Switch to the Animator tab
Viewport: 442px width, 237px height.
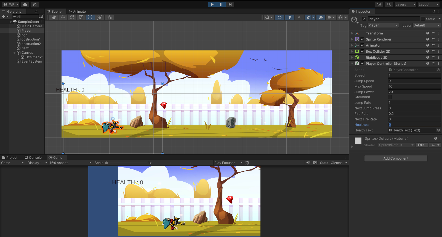pos(78,12)
